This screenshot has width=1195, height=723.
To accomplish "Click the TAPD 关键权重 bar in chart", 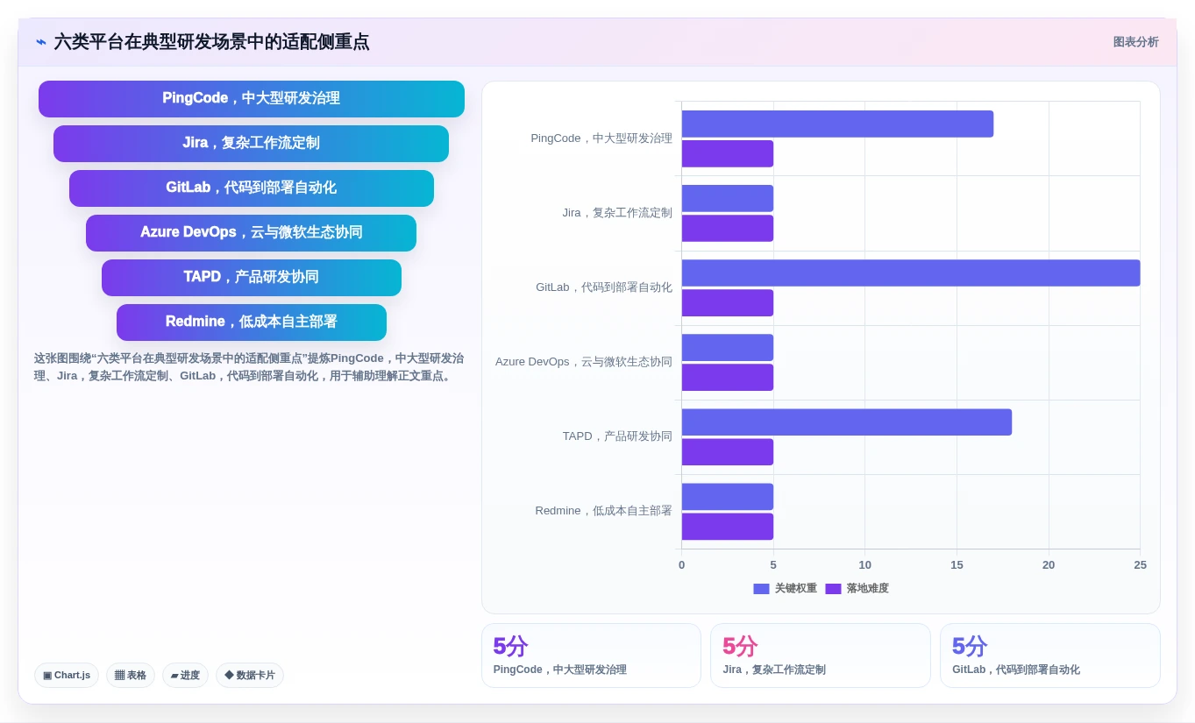I will 847,422.
